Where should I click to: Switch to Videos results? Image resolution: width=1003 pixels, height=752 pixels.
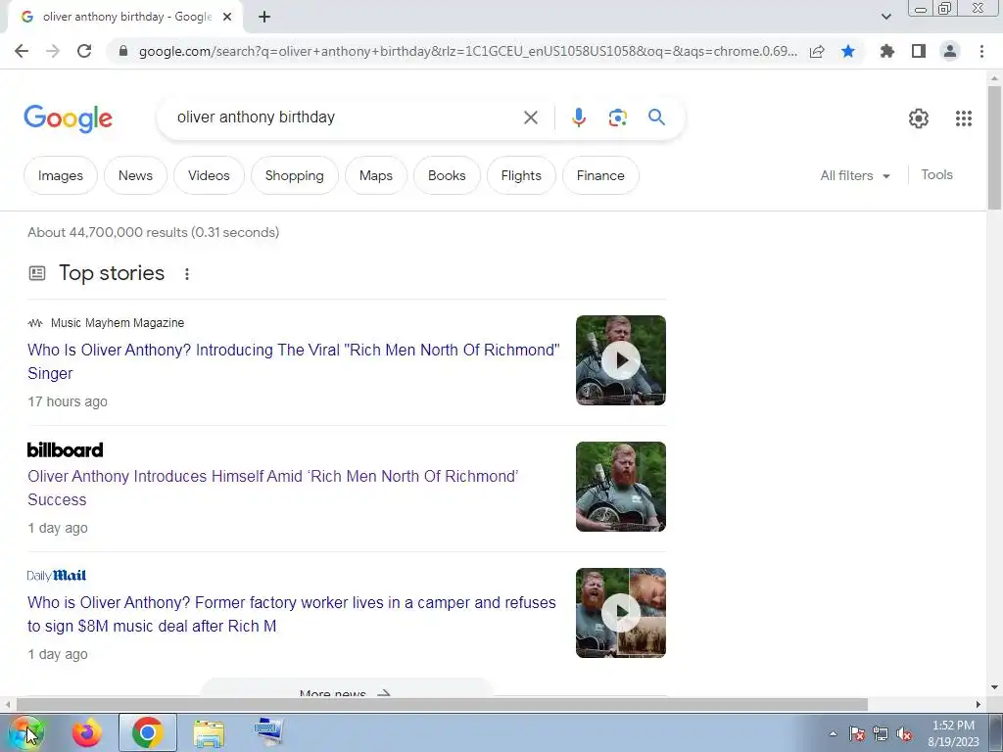click(x=209, y=175)
